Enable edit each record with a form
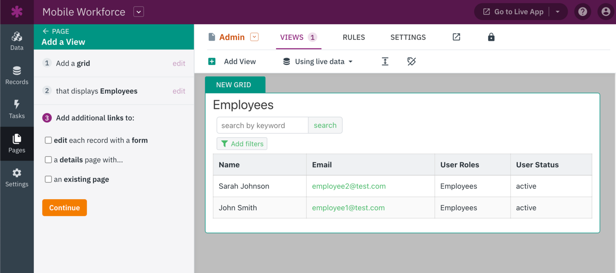This screenshot has height=273, width=616. tap(48, 140)
